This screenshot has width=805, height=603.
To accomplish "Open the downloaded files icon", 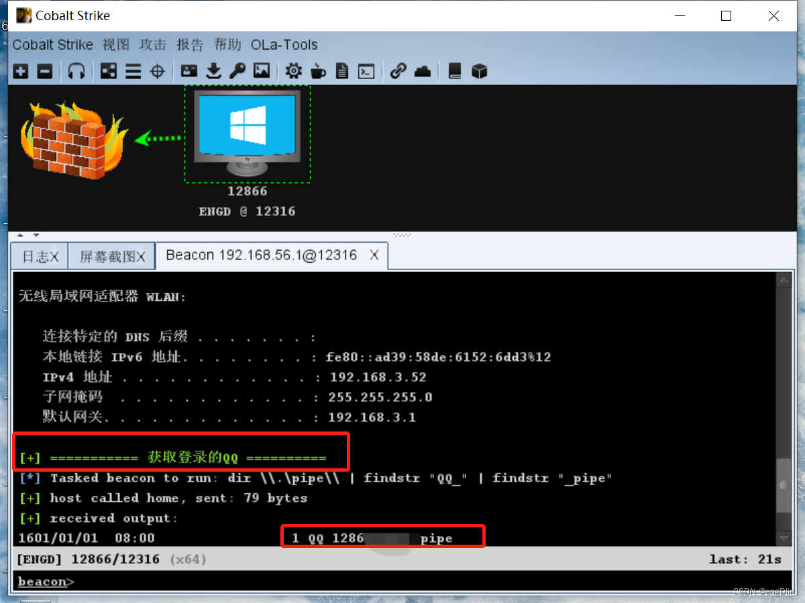I will click(x=214, y=71).
